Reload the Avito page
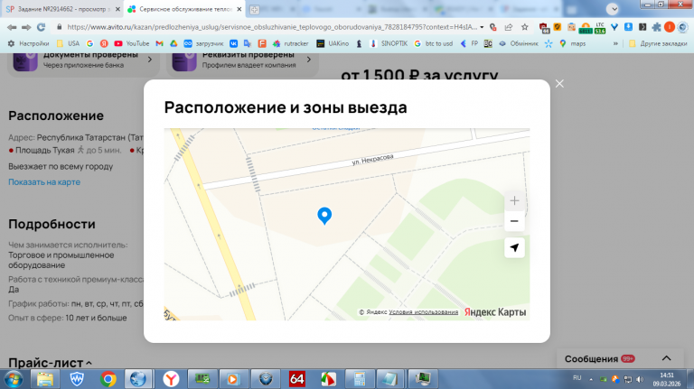The height and width of the screenshot is (389, 694). coord(42,27)
